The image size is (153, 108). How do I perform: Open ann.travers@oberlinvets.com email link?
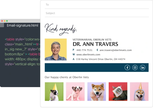tap(116, 50)
